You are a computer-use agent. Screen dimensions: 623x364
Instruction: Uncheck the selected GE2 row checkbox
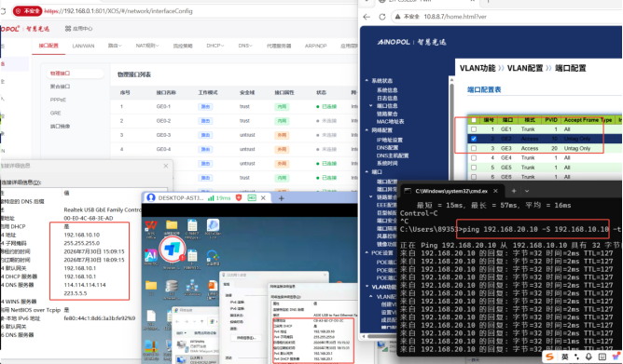pyautogui.click(x=474, y=139)
